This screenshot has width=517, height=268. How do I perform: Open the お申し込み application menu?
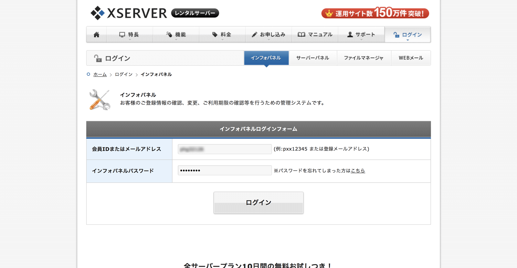click(x=269, y=35)
